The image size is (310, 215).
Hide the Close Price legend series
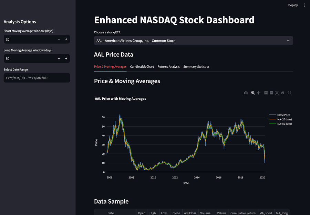click(282, 115)
